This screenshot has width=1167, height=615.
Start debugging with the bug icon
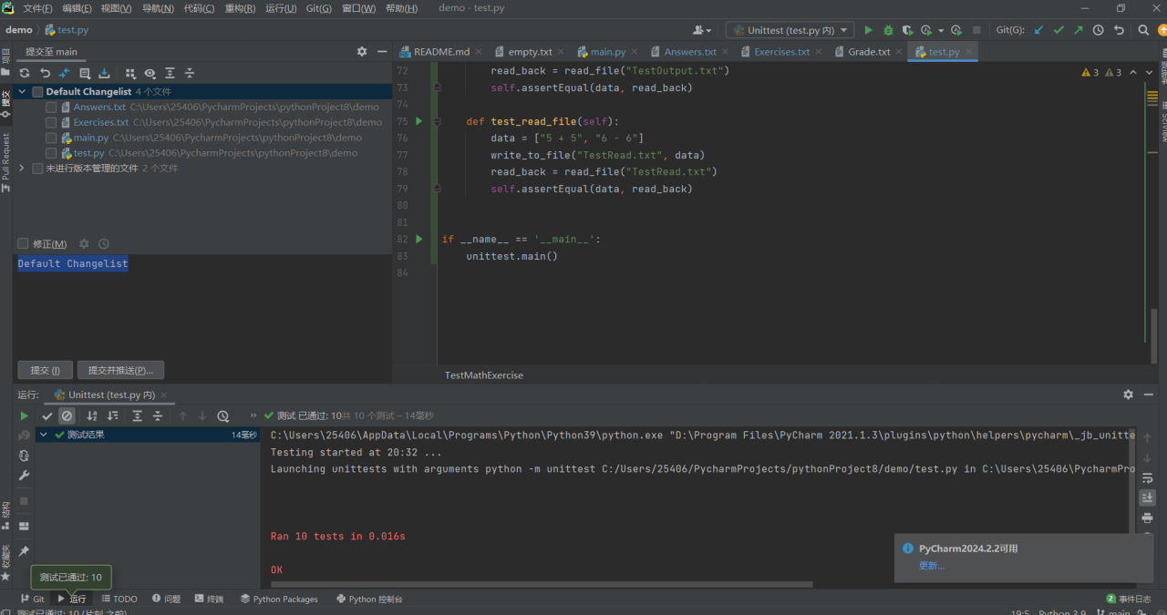(x=888, y=30)
